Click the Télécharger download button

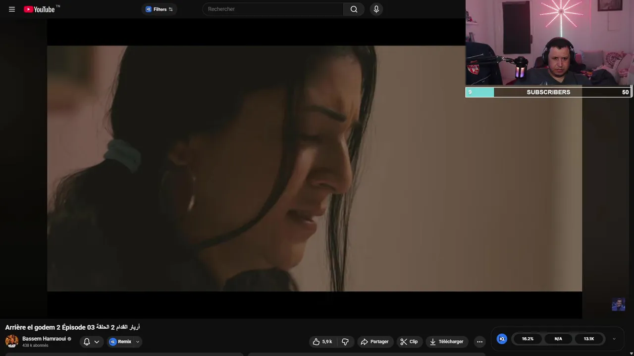447,342
